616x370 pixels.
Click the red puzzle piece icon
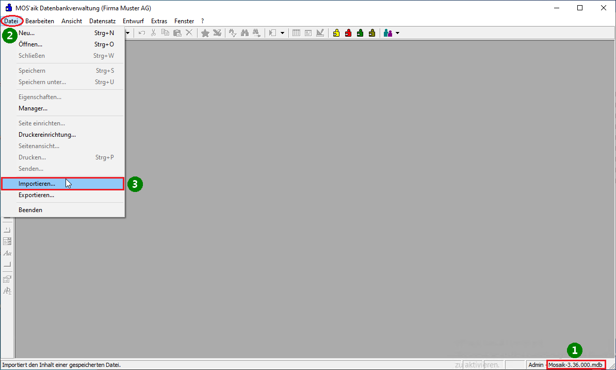(x=348, y=33)
